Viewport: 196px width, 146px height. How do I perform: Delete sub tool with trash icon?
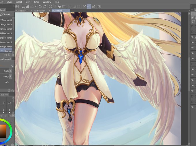13,55
